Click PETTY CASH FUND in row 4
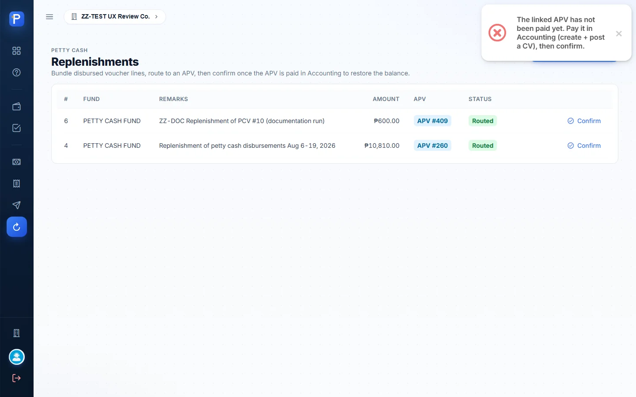Screen dimensions: 636x397 click(x=112, y=146)
